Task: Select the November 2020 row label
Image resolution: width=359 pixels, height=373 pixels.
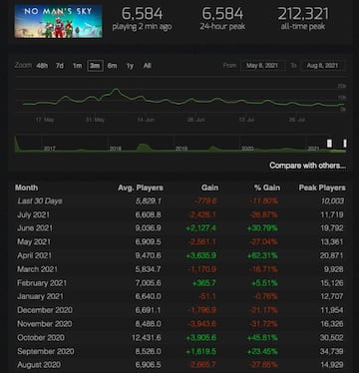Action: pos(45,324)
